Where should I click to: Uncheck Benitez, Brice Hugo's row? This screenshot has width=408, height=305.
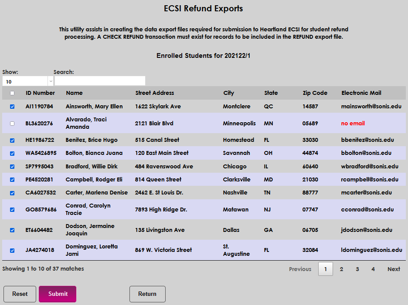(x=12, y=141)
